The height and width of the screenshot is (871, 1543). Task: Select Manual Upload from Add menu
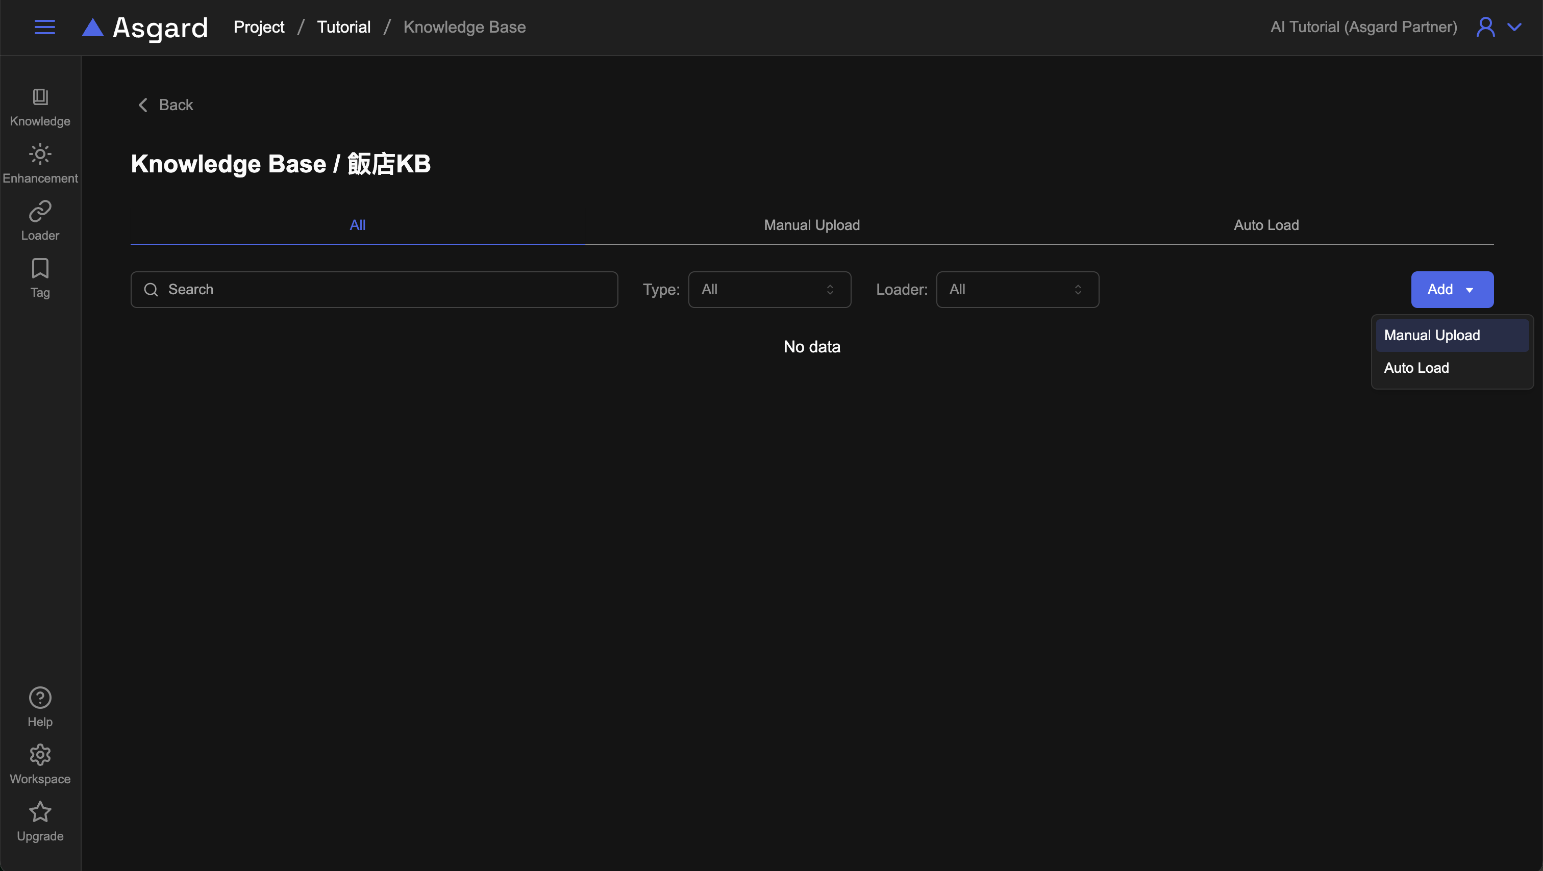[1432, 335]
